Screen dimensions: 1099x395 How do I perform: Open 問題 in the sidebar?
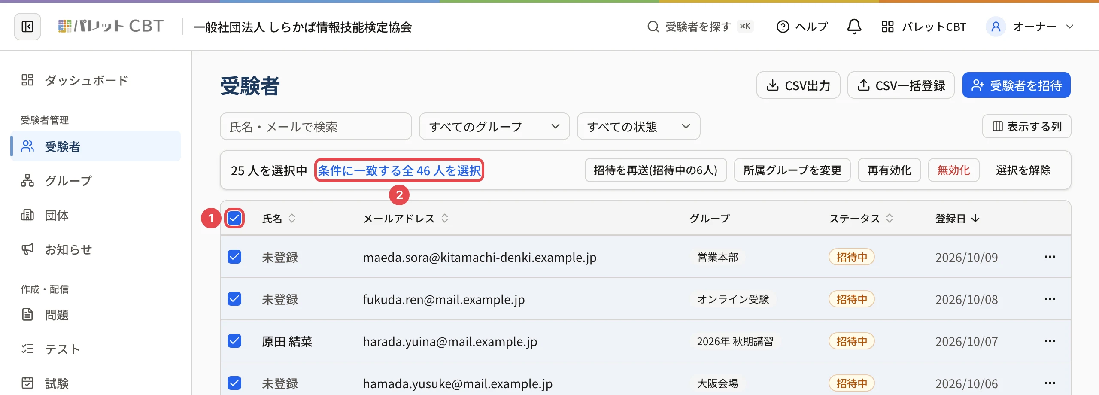[96, 315]
